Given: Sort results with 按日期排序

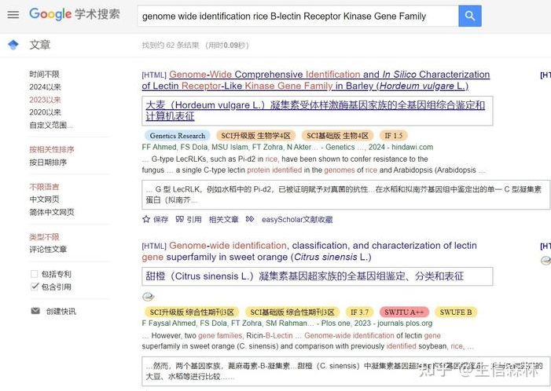Looking at the screenshot, I should click(x=48, y=162).
